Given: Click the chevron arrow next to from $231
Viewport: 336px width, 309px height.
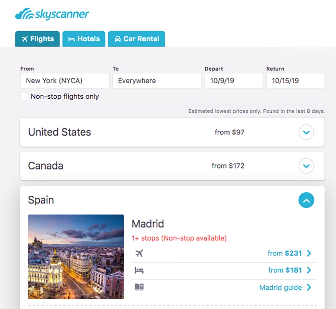Looking at the screenshot, I should coord(309,253).
